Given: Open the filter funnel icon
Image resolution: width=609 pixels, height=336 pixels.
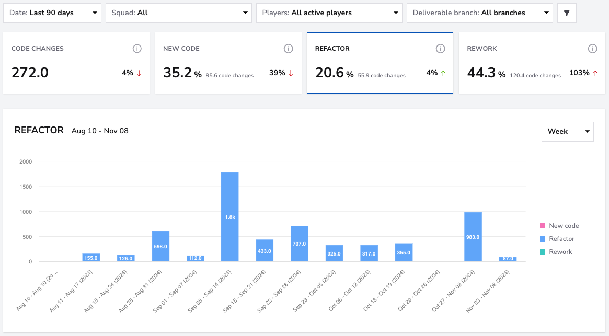Looking at the screenshot, I should click(x=567, y=13).
